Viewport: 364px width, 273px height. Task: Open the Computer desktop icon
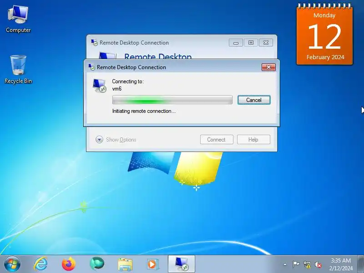tap(18, 19)
